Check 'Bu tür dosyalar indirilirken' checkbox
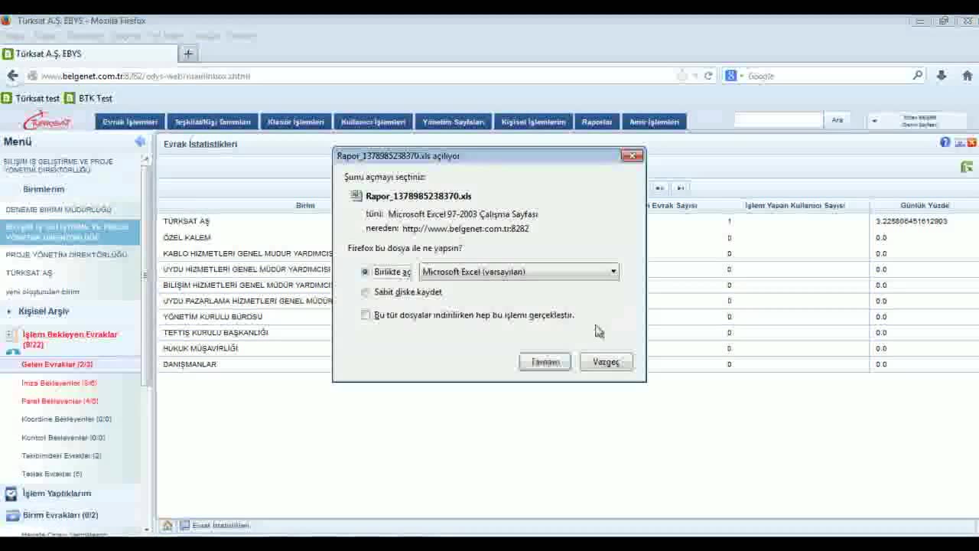 (366, 315)
